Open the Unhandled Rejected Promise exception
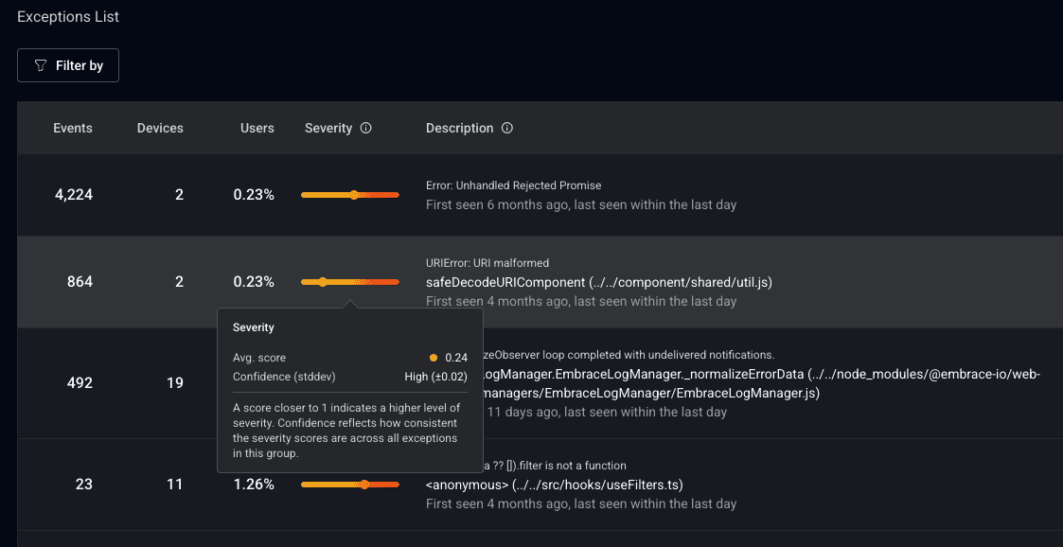 [513, 185]
